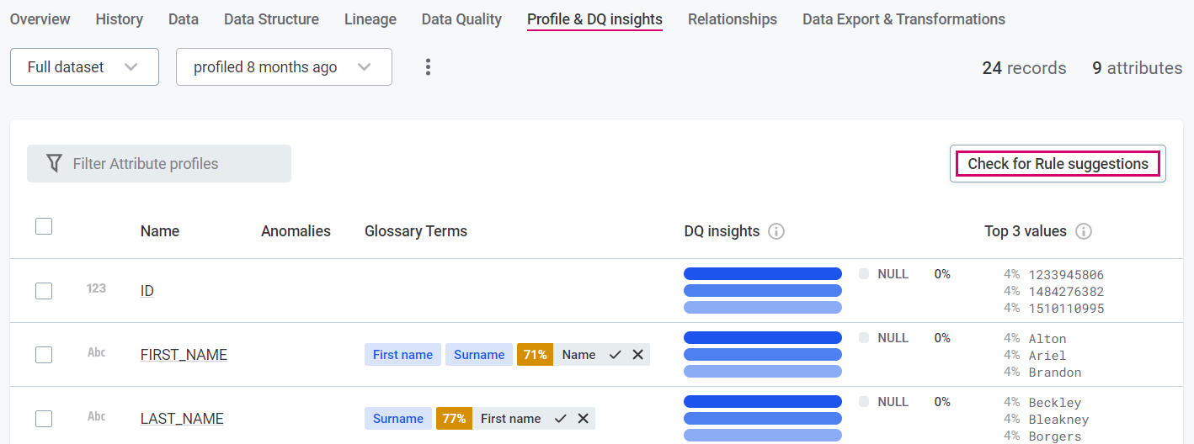
Task: Click Check for Rule suggestions button
Action: (x=1058, y=164)
